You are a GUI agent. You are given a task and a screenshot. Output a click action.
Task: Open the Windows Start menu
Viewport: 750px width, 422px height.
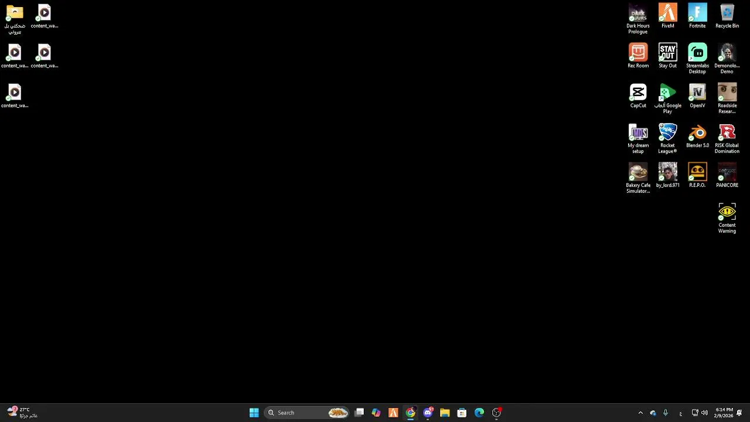click(x=254, y=413)
